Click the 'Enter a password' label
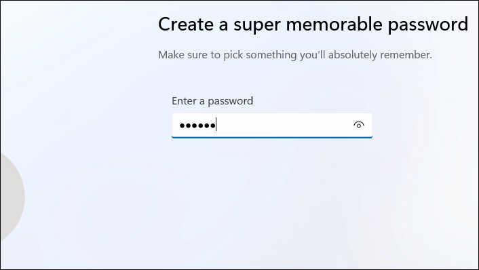The width and height of the screenshot is (479, 270). point(212,101)
